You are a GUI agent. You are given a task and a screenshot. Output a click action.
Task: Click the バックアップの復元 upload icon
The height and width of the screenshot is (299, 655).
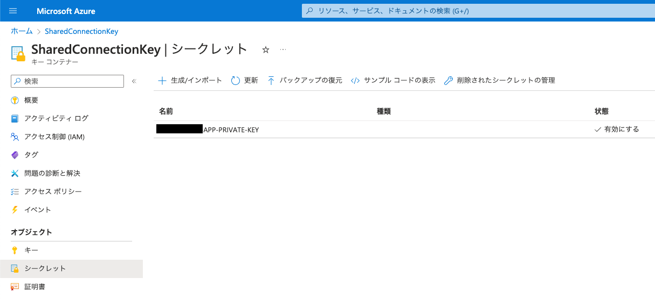coord(271,81)
